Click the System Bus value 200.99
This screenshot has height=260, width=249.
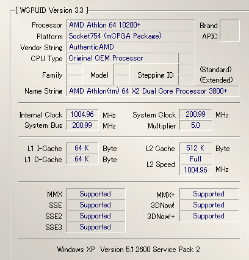tap(82, 125)
